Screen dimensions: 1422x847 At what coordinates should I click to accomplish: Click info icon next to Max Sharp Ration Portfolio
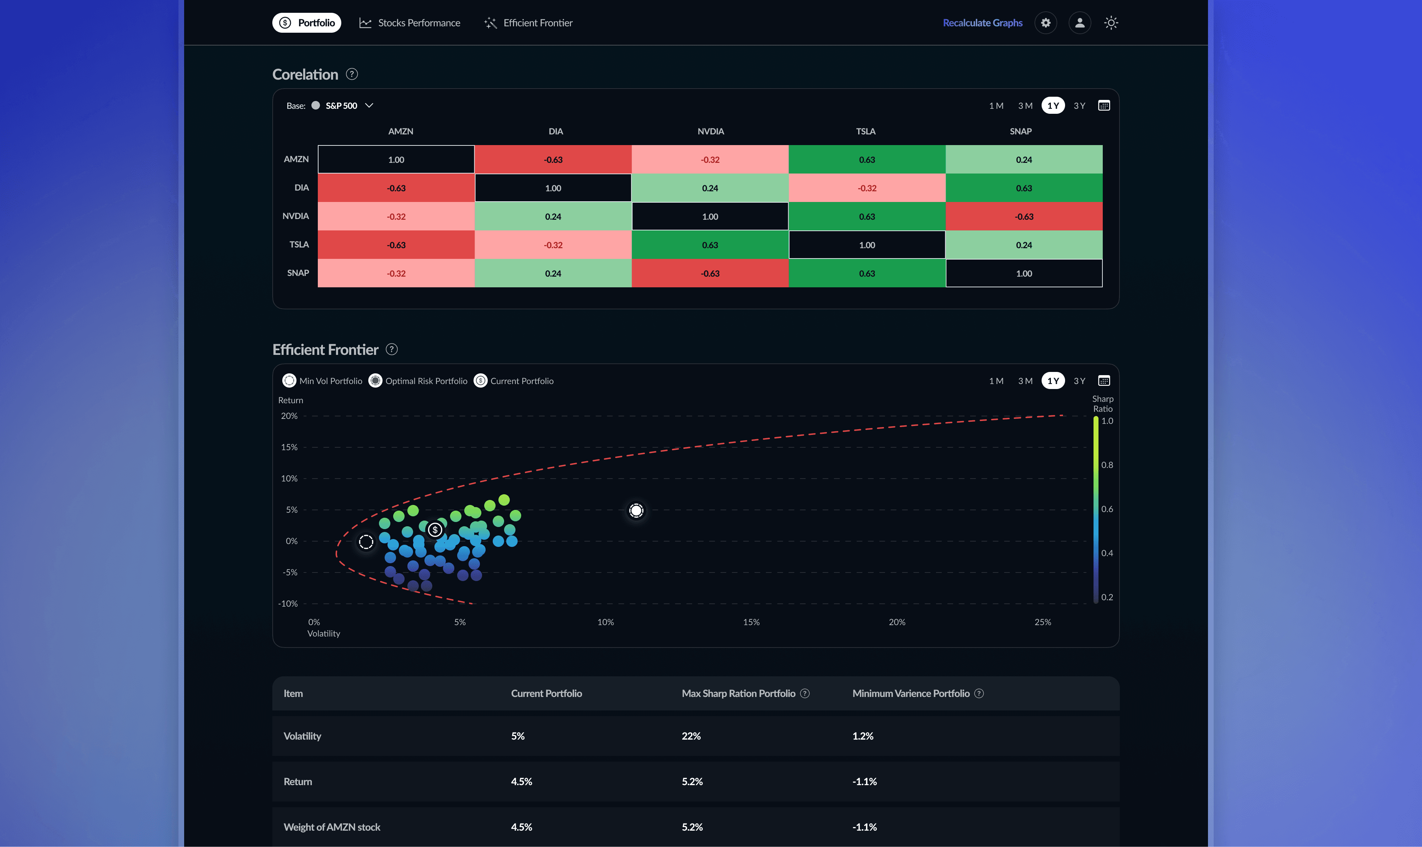click(804, 693)
